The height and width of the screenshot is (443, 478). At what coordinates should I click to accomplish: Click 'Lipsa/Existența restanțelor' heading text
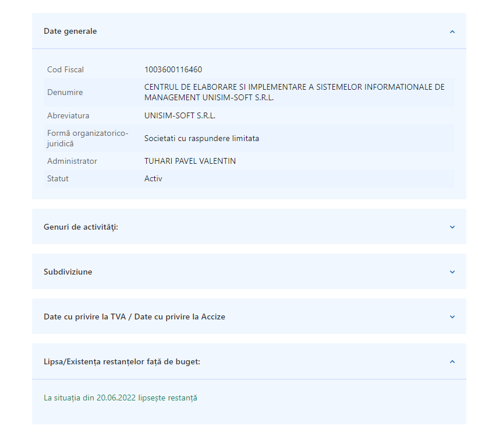pos(122,362)
